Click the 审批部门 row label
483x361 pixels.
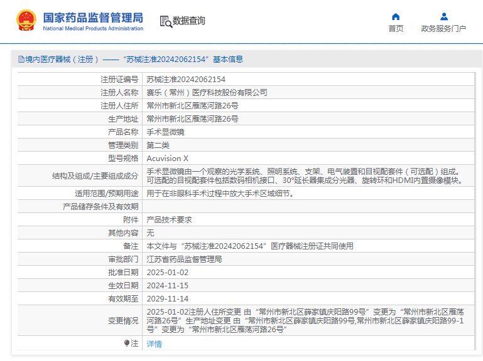pyautogui.click(x=123, y=259)
